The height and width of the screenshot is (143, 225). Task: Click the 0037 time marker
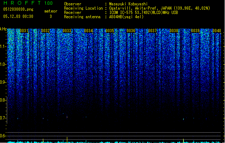point(152,31)
